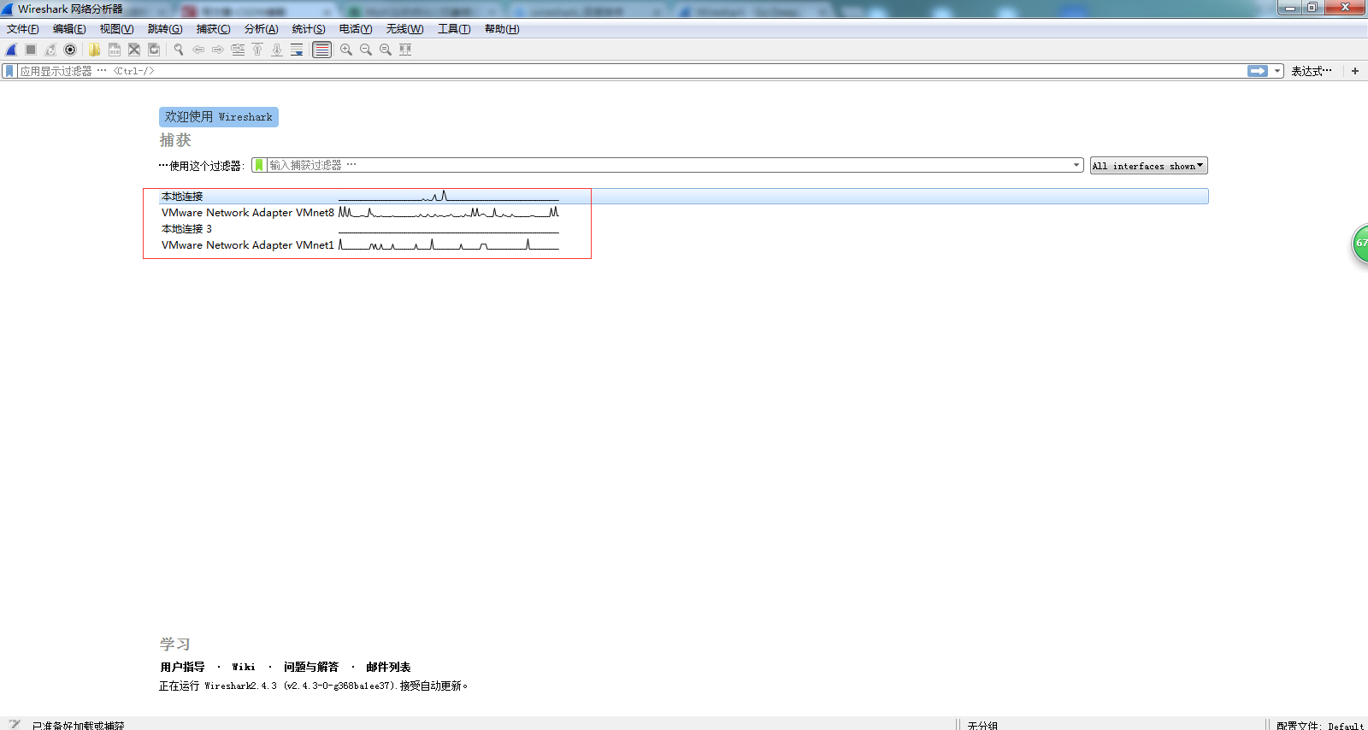The image size is (1368, 730).
Task: Jump to the last packet icon
Action: click(277, 50)
